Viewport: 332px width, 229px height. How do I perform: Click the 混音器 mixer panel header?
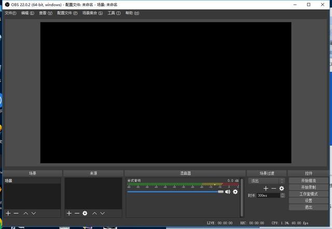pyautogui.click(x=185, y=173)
